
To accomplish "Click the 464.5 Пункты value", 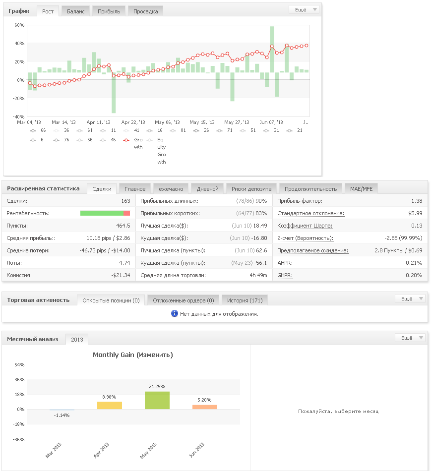I will (123, 226).
